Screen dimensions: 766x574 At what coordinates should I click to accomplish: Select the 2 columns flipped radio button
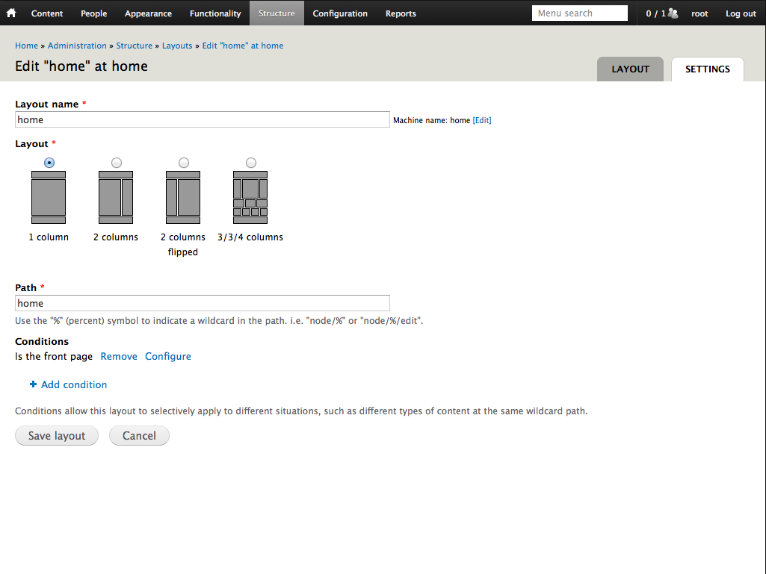point(184,163)
